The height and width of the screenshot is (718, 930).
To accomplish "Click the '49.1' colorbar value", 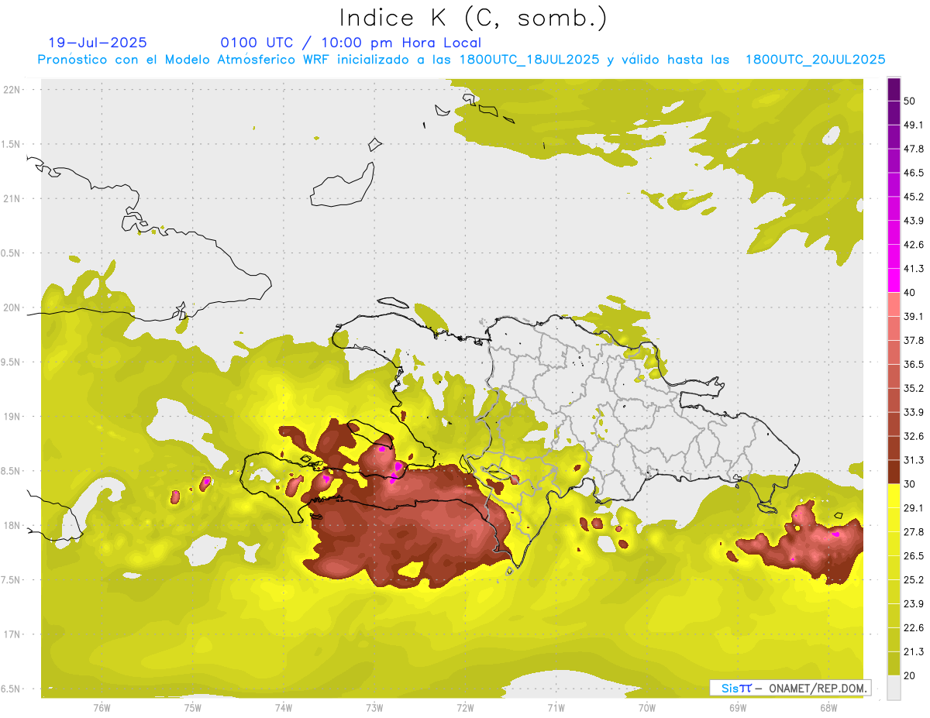I will [x=913, y=125].
